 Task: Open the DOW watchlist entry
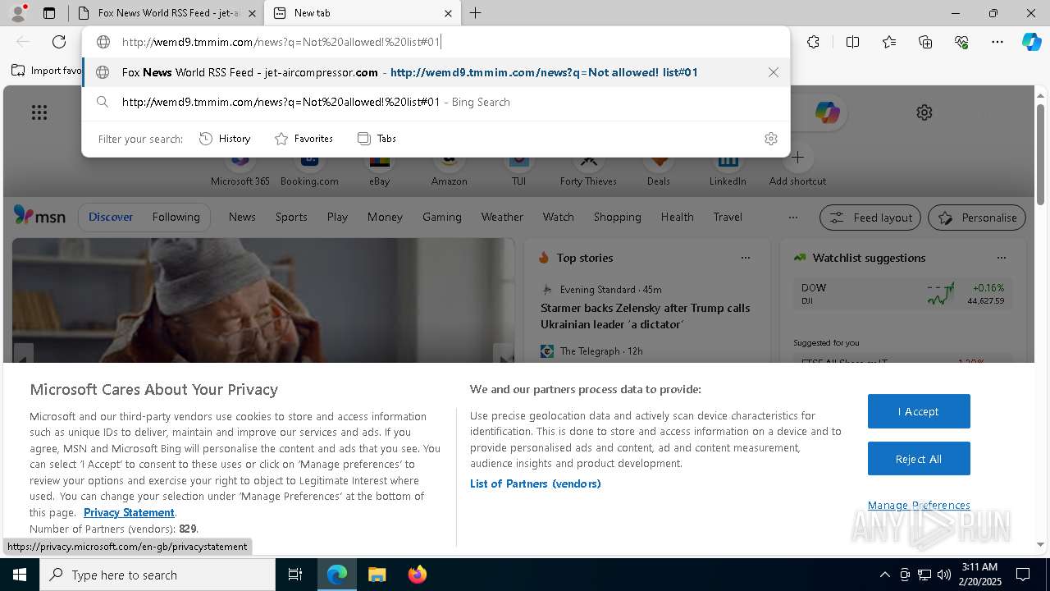pyautogui.click(x=902, y=294)
